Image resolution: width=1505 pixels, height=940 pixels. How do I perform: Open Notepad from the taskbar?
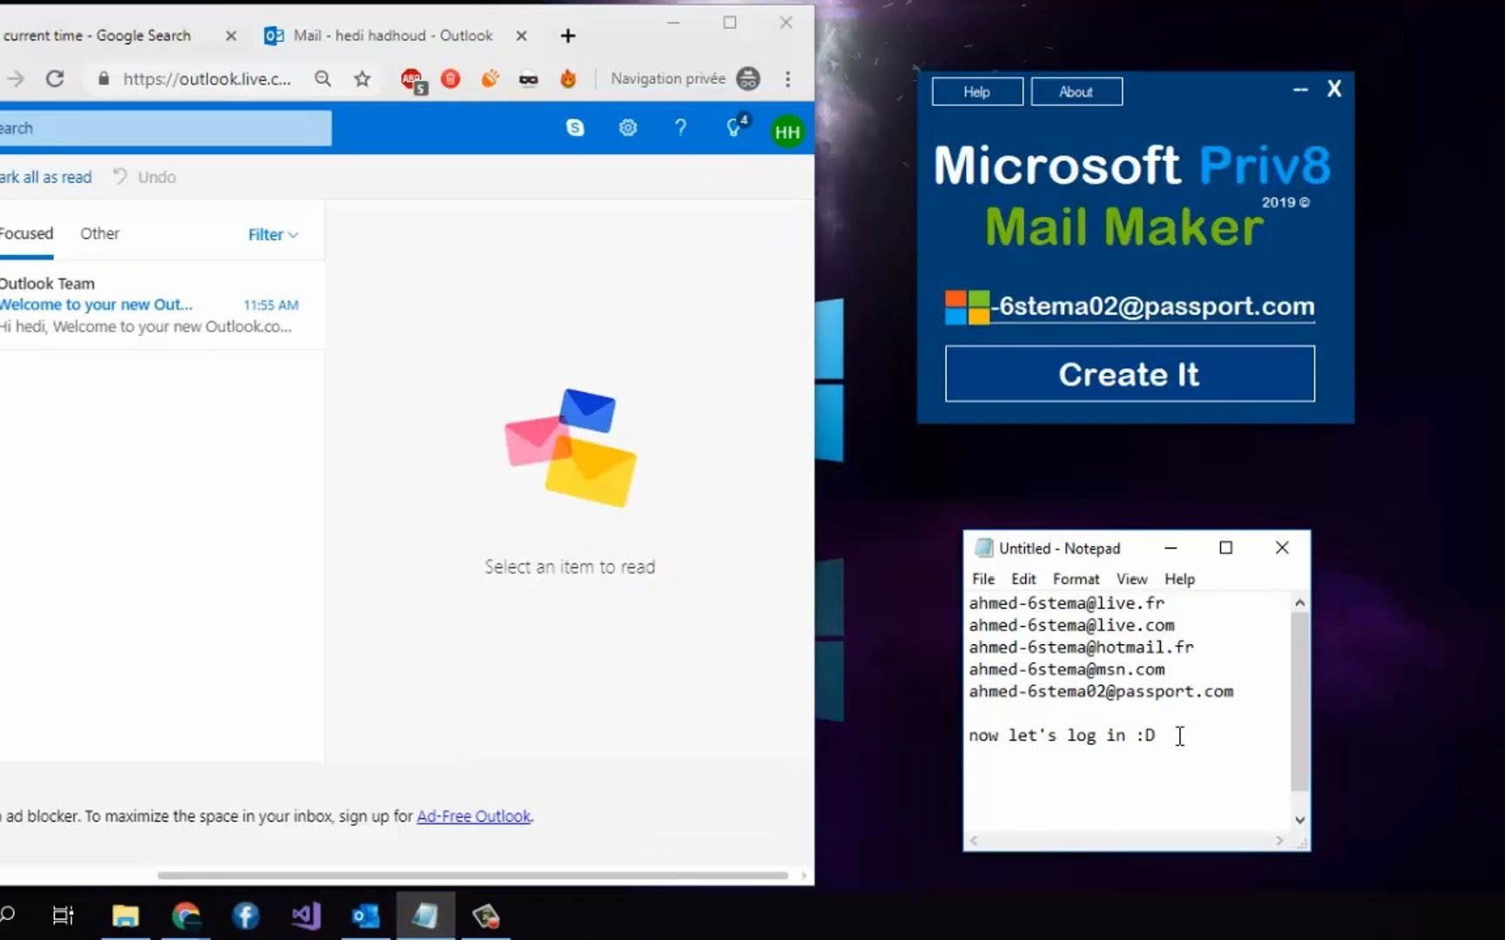tap(426, 916)
